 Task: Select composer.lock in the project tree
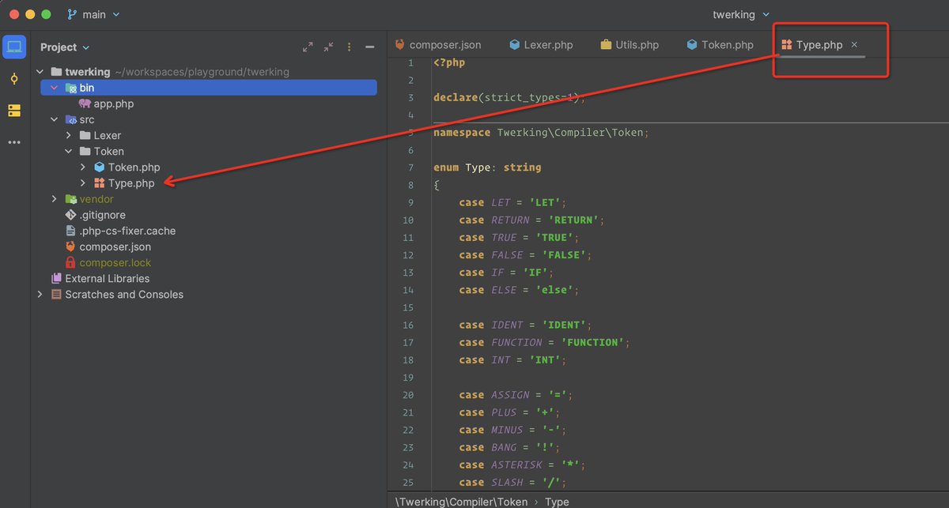click(115, 262)
